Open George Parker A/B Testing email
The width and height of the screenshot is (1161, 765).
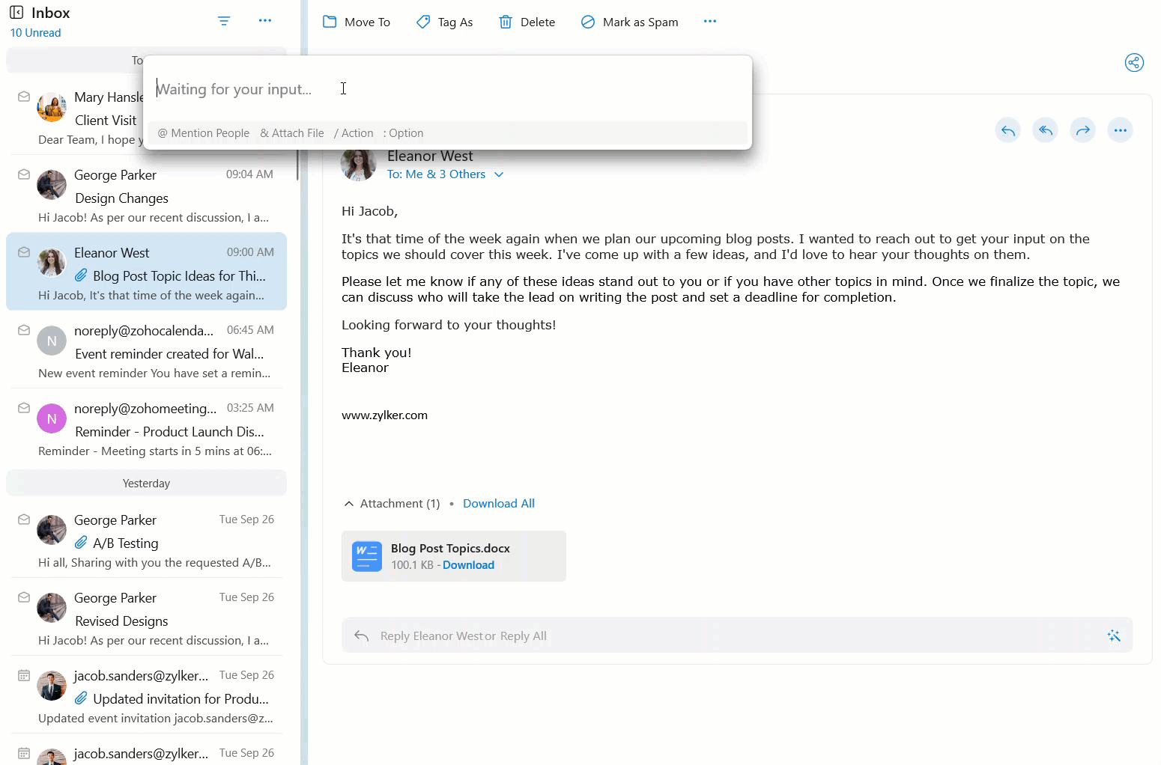[x=147, y=540]
